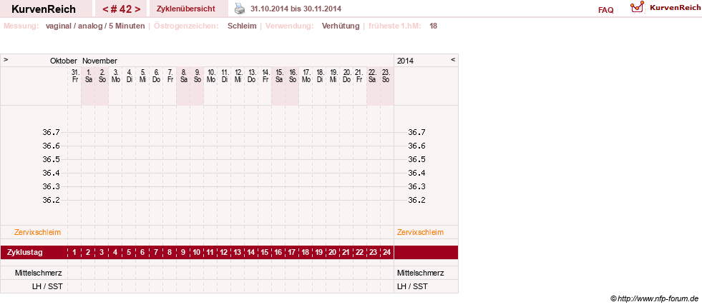Go to previous cycle with left chevron beside #42
This screenshot has width=702, height=307.
104,9
